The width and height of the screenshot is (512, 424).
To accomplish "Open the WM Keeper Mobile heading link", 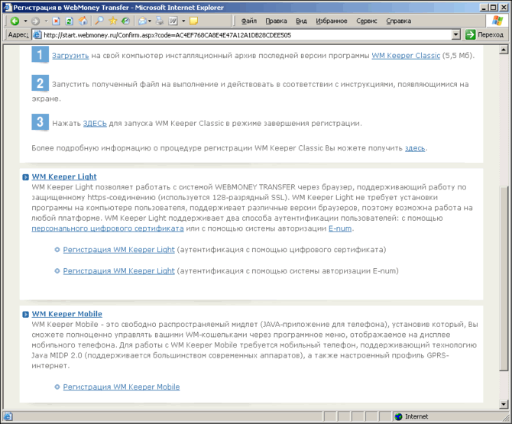I will 67,314.
